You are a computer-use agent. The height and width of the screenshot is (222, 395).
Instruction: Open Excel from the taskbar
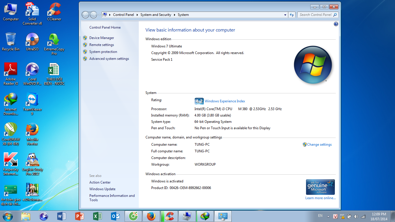point(97,216)
